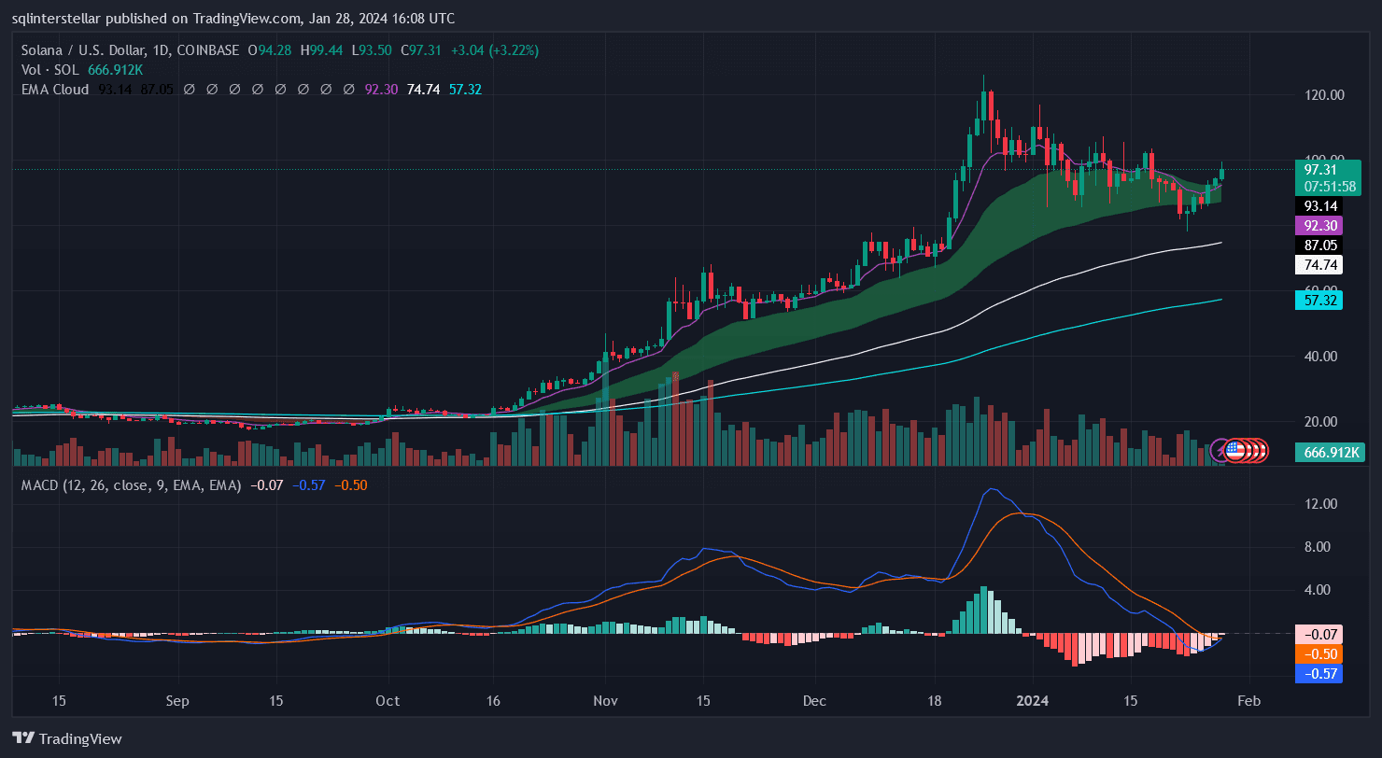Click the 2024 marker on the time axis
Image resolution: width=1382 pixels, height=758 pixels.
click(x=1032, y=701)
